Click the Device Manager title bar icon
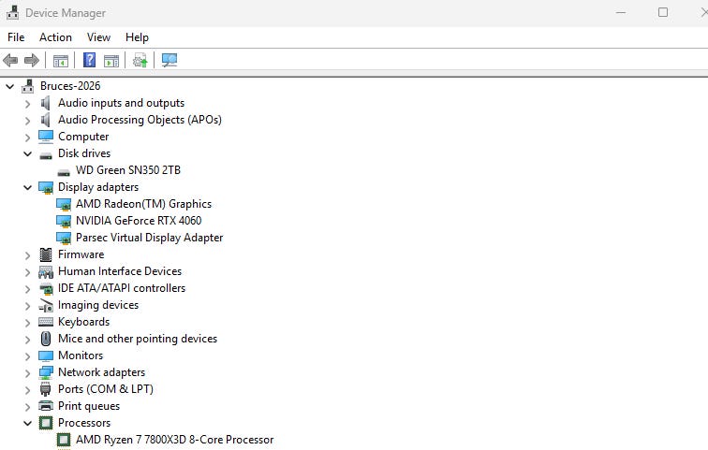 point(12,12)
